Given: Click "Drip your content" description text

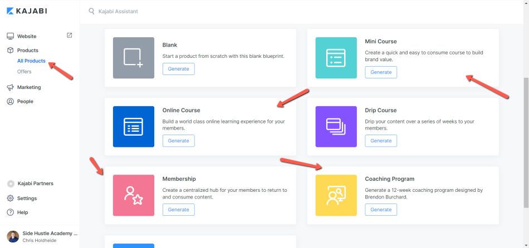Looking at the screenshot, I should 420,125.
